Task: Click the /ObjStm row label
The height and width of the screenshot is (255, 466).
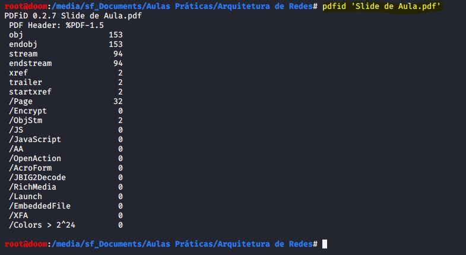Action: pyautogui.click(x=26, y=120)
